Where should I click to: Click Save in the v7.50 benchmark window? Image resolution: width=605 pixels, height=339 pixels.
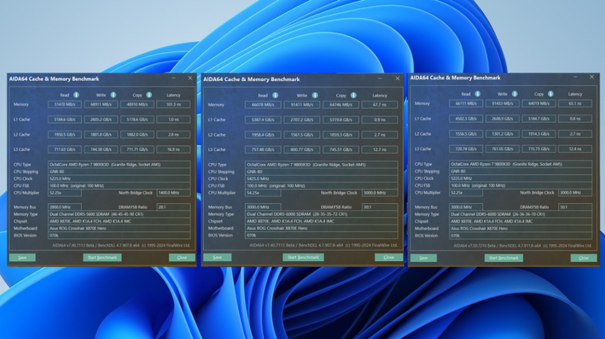pos(424,258)
